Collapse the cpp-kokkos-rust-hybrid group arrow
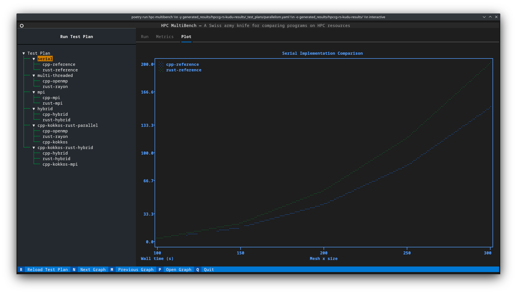 click(x=34, y=148)
